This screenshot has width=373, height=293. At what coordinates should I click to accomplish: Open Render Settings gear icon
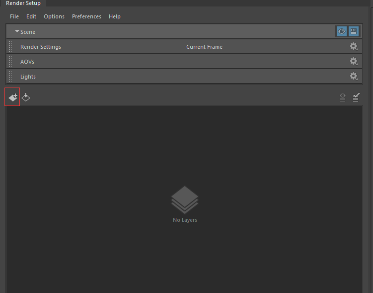(353, 47)
